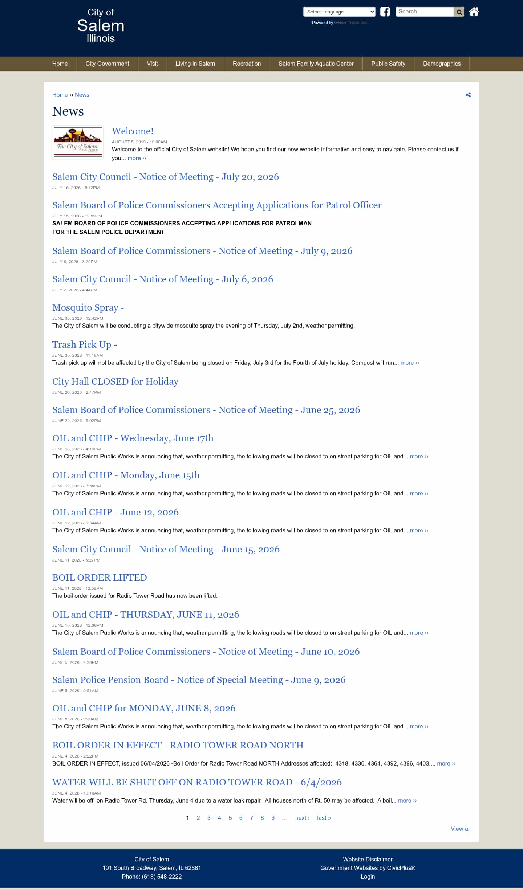Screen dimensions: 523x890
Task: Open the Living in Salem menu
Action: click(x=195, y=64)
